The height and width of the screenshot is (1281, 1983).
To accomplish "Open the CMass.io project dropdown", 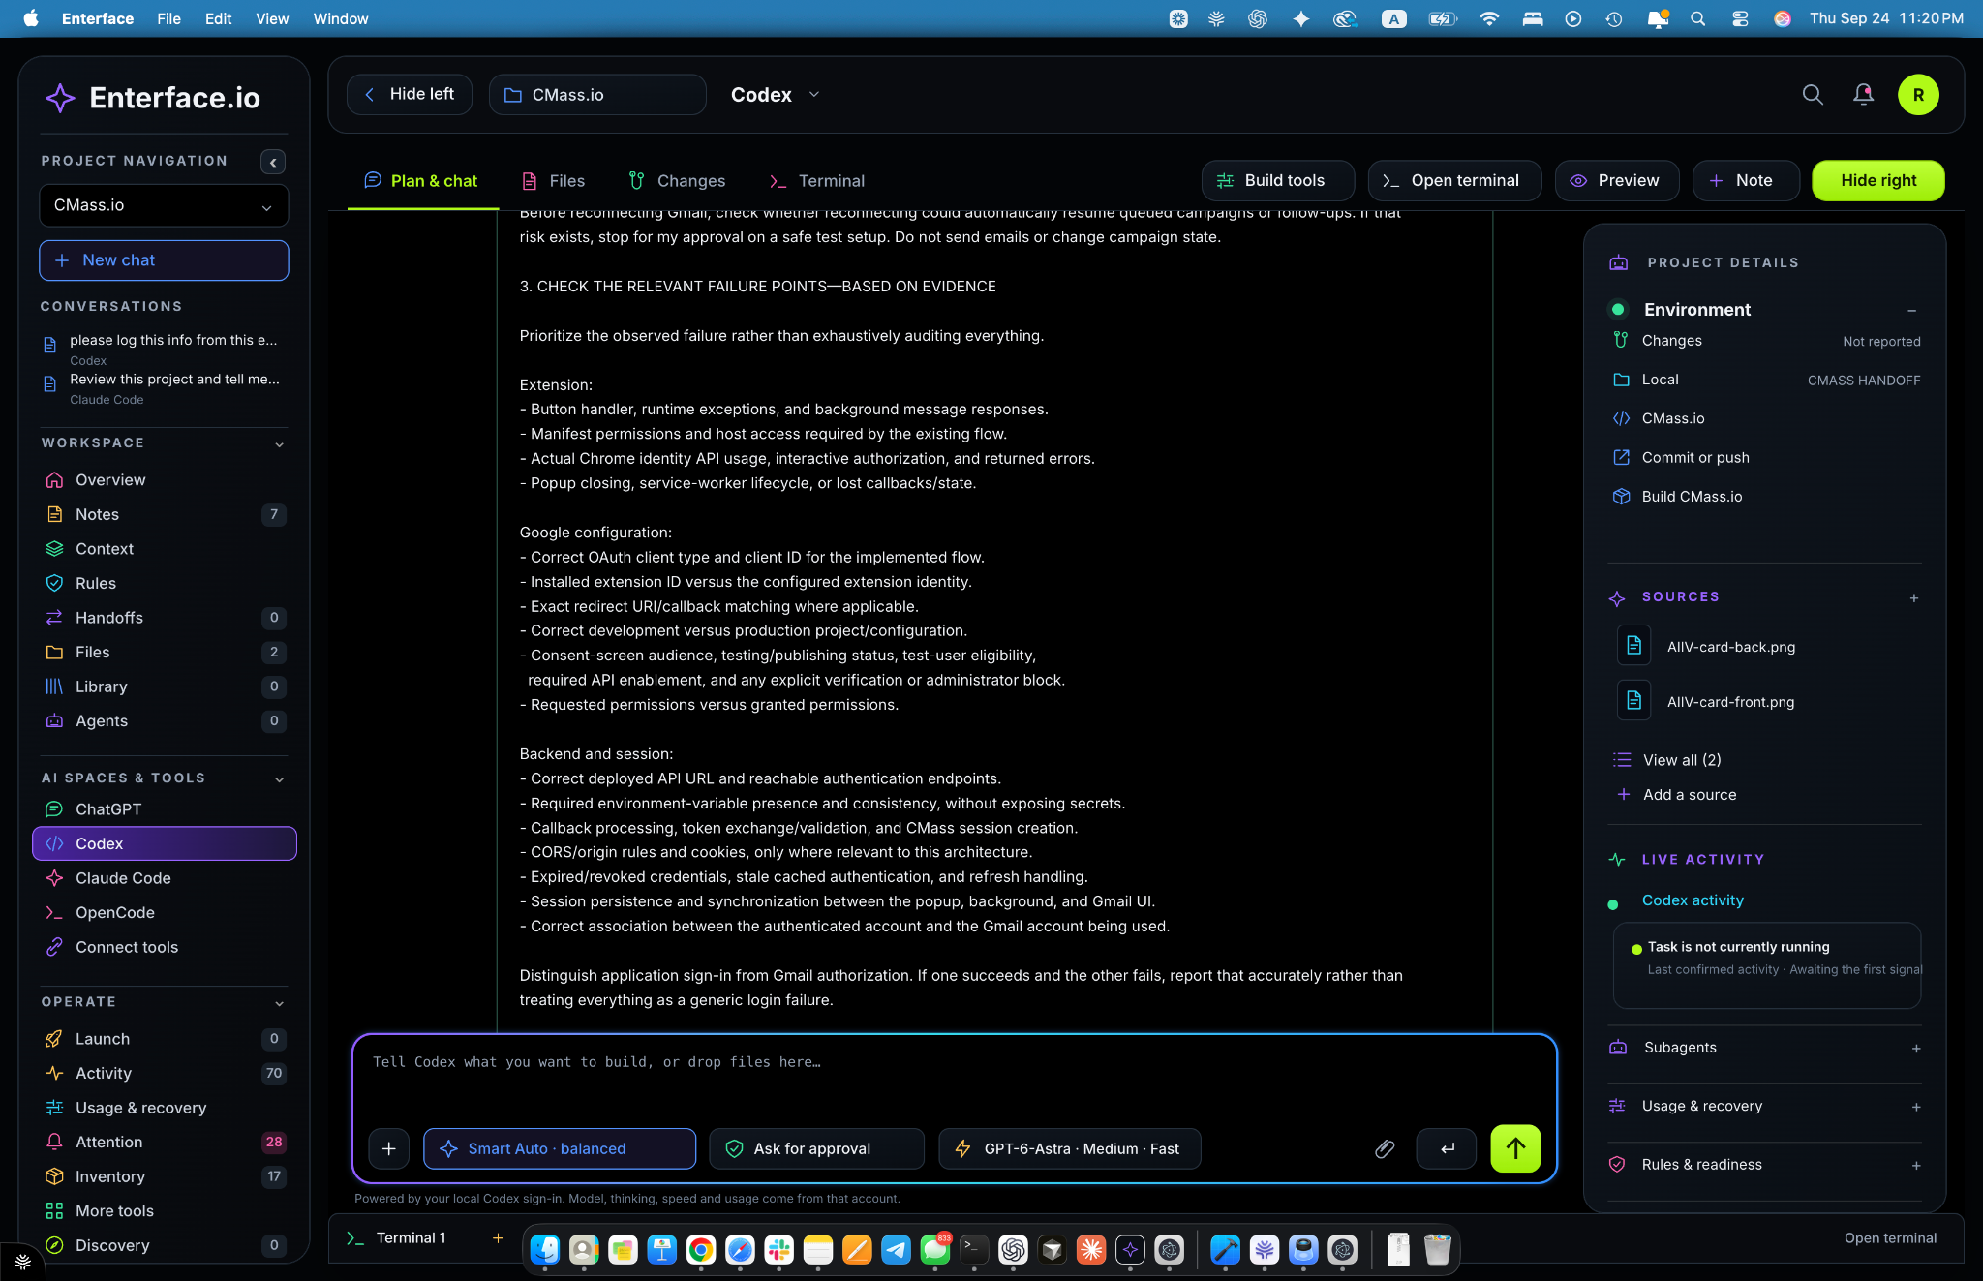I will (164, 205).
